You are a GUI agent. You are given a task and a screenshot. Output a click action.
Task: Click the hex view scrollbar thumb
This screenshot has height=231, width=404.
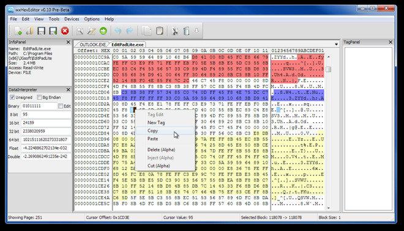tap(329, 69)
